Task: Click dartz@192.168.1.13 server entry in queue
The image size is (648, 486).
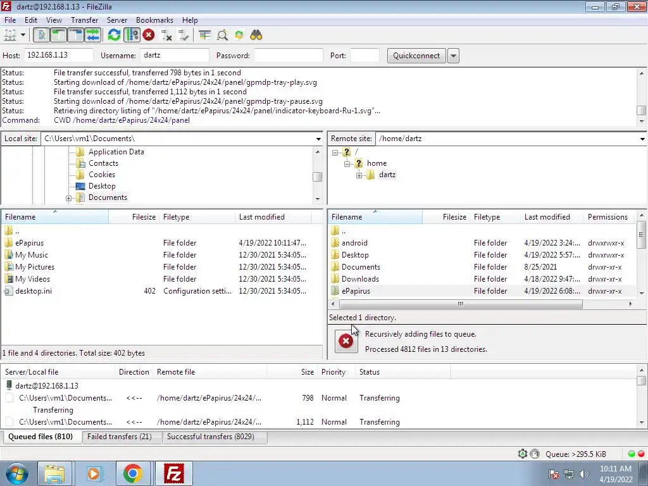Action: click(47, 385)
